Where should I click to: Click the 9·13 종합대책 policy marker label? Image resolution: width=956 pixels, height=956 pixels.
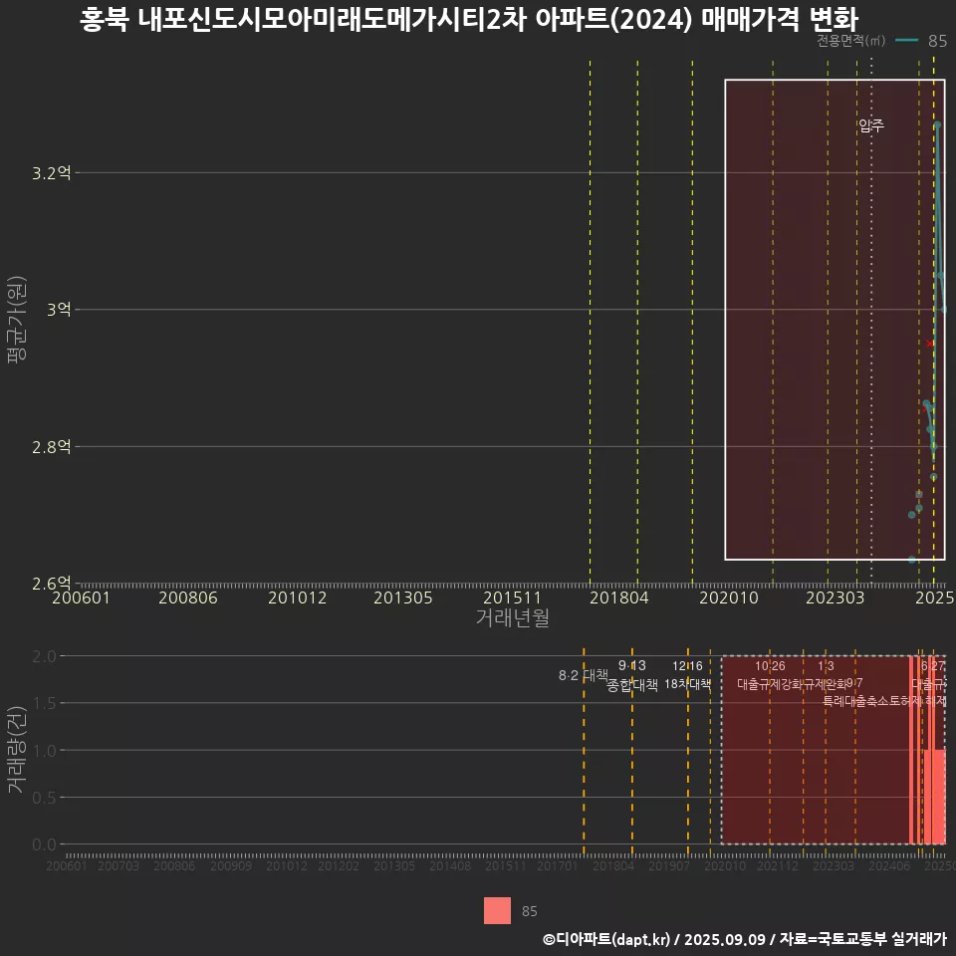pos(632,675)
